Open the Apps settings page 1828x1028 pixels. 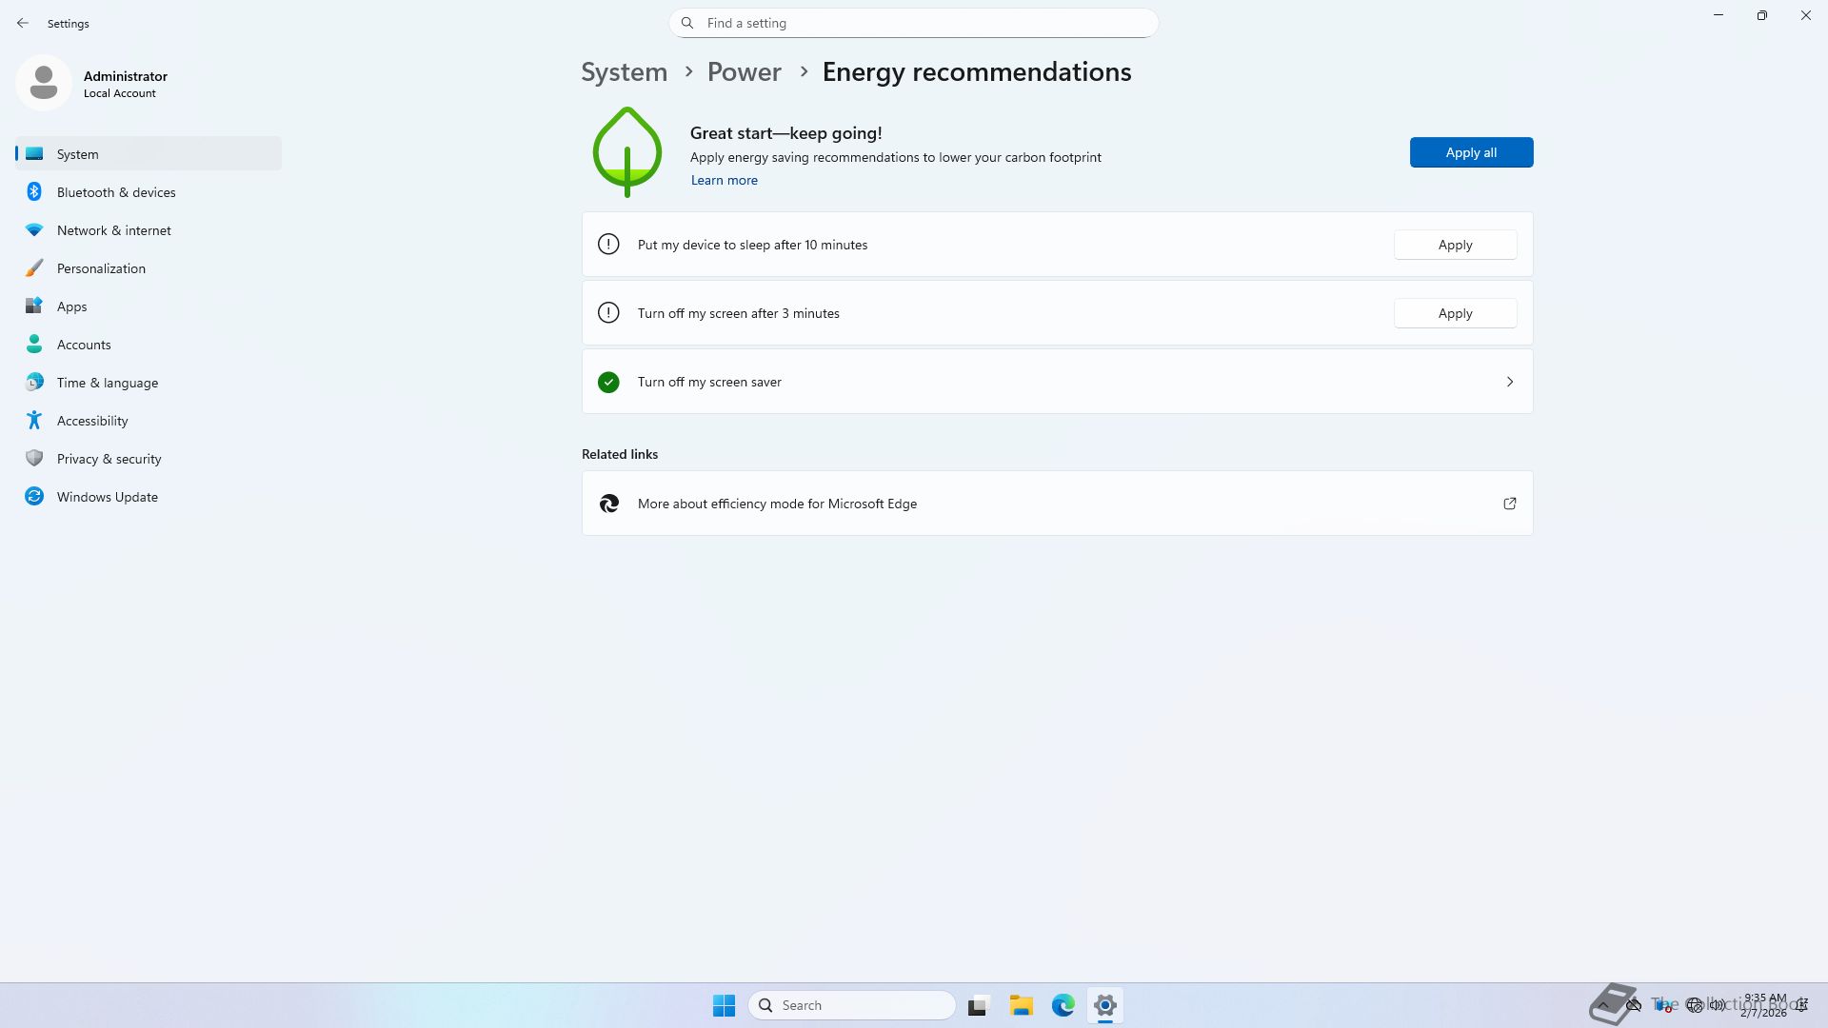71,306
